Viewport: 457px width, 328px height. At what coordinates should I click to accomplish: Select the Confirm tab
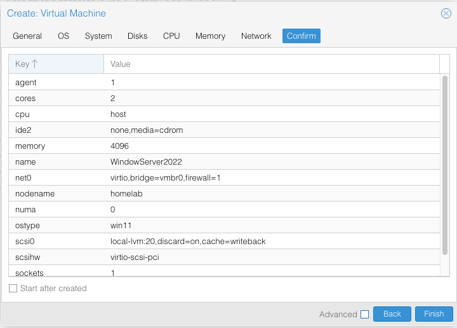point(301,36)
